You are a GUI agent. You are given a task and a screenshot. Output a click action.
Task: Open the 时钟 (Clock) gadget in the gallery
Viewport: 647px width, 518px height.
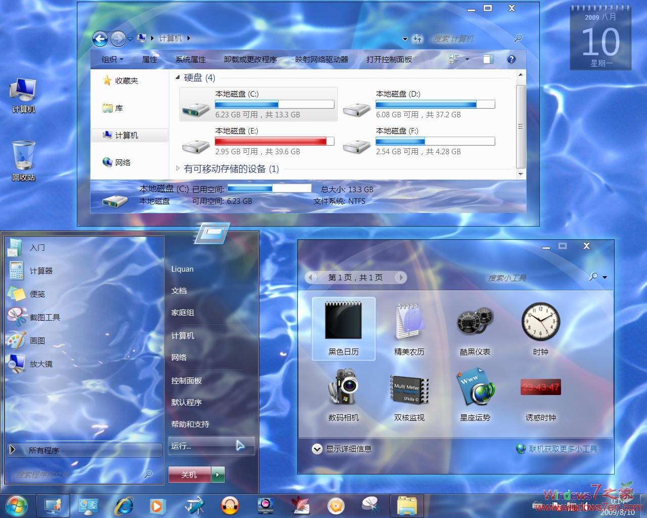[x=540, y=321]
